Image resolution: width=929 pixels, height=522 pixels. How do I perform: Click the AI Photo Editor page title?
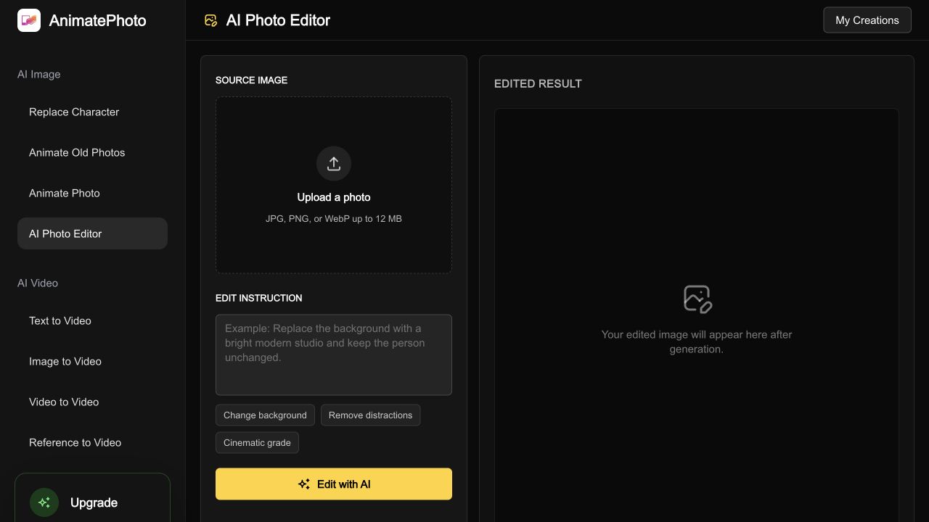coord(278,20)
